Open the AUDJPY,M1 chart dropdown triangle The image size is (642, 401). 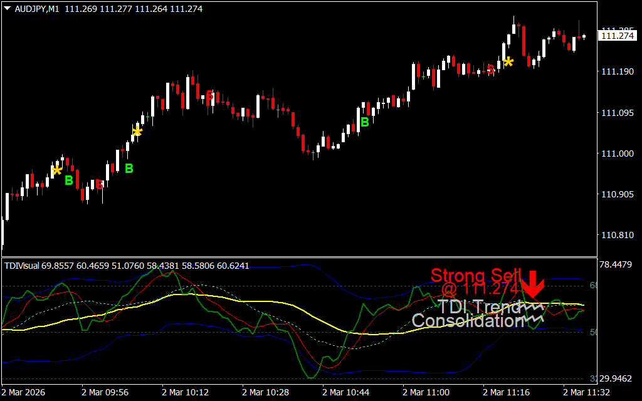pyautogui.click(x=8, y=9)
